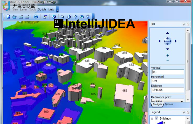Image resolution: width=193 pixels, height=124 pixels.
Task: Click the Open file folder icon
Action: pos(15,17)
